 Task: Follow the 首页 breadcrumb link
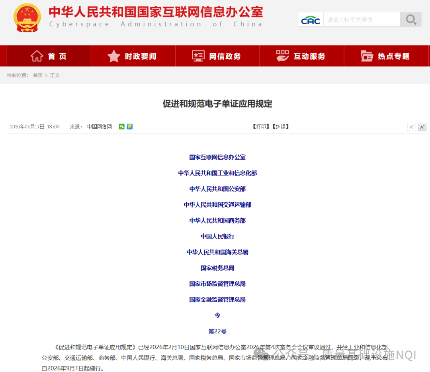[x=38, y=75]
